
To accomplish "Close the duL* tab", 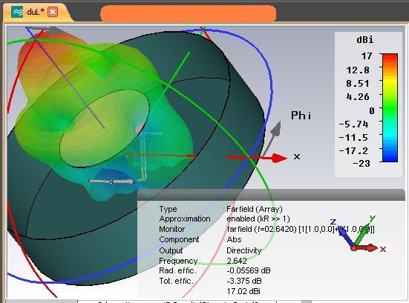I will click(53, 12).
